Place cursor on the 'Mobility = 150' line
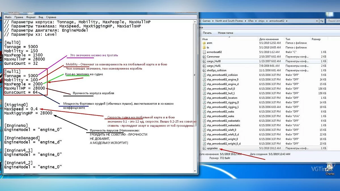This screenshot has height=191, width=340. tap(21, 51)
